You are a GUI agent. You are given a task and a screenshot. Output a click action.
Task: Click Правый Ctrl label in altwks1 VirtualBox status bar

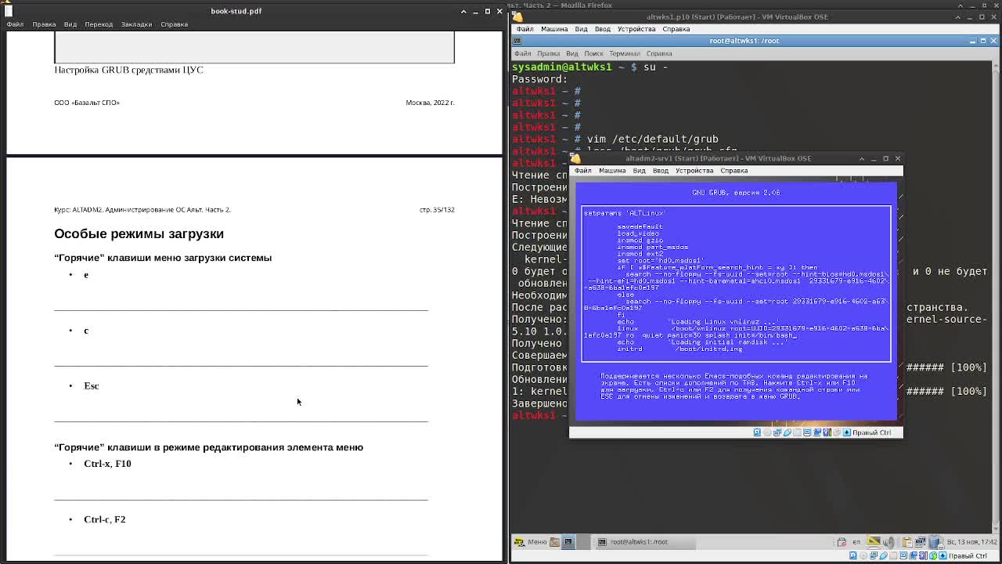click(x=968, y=556)
